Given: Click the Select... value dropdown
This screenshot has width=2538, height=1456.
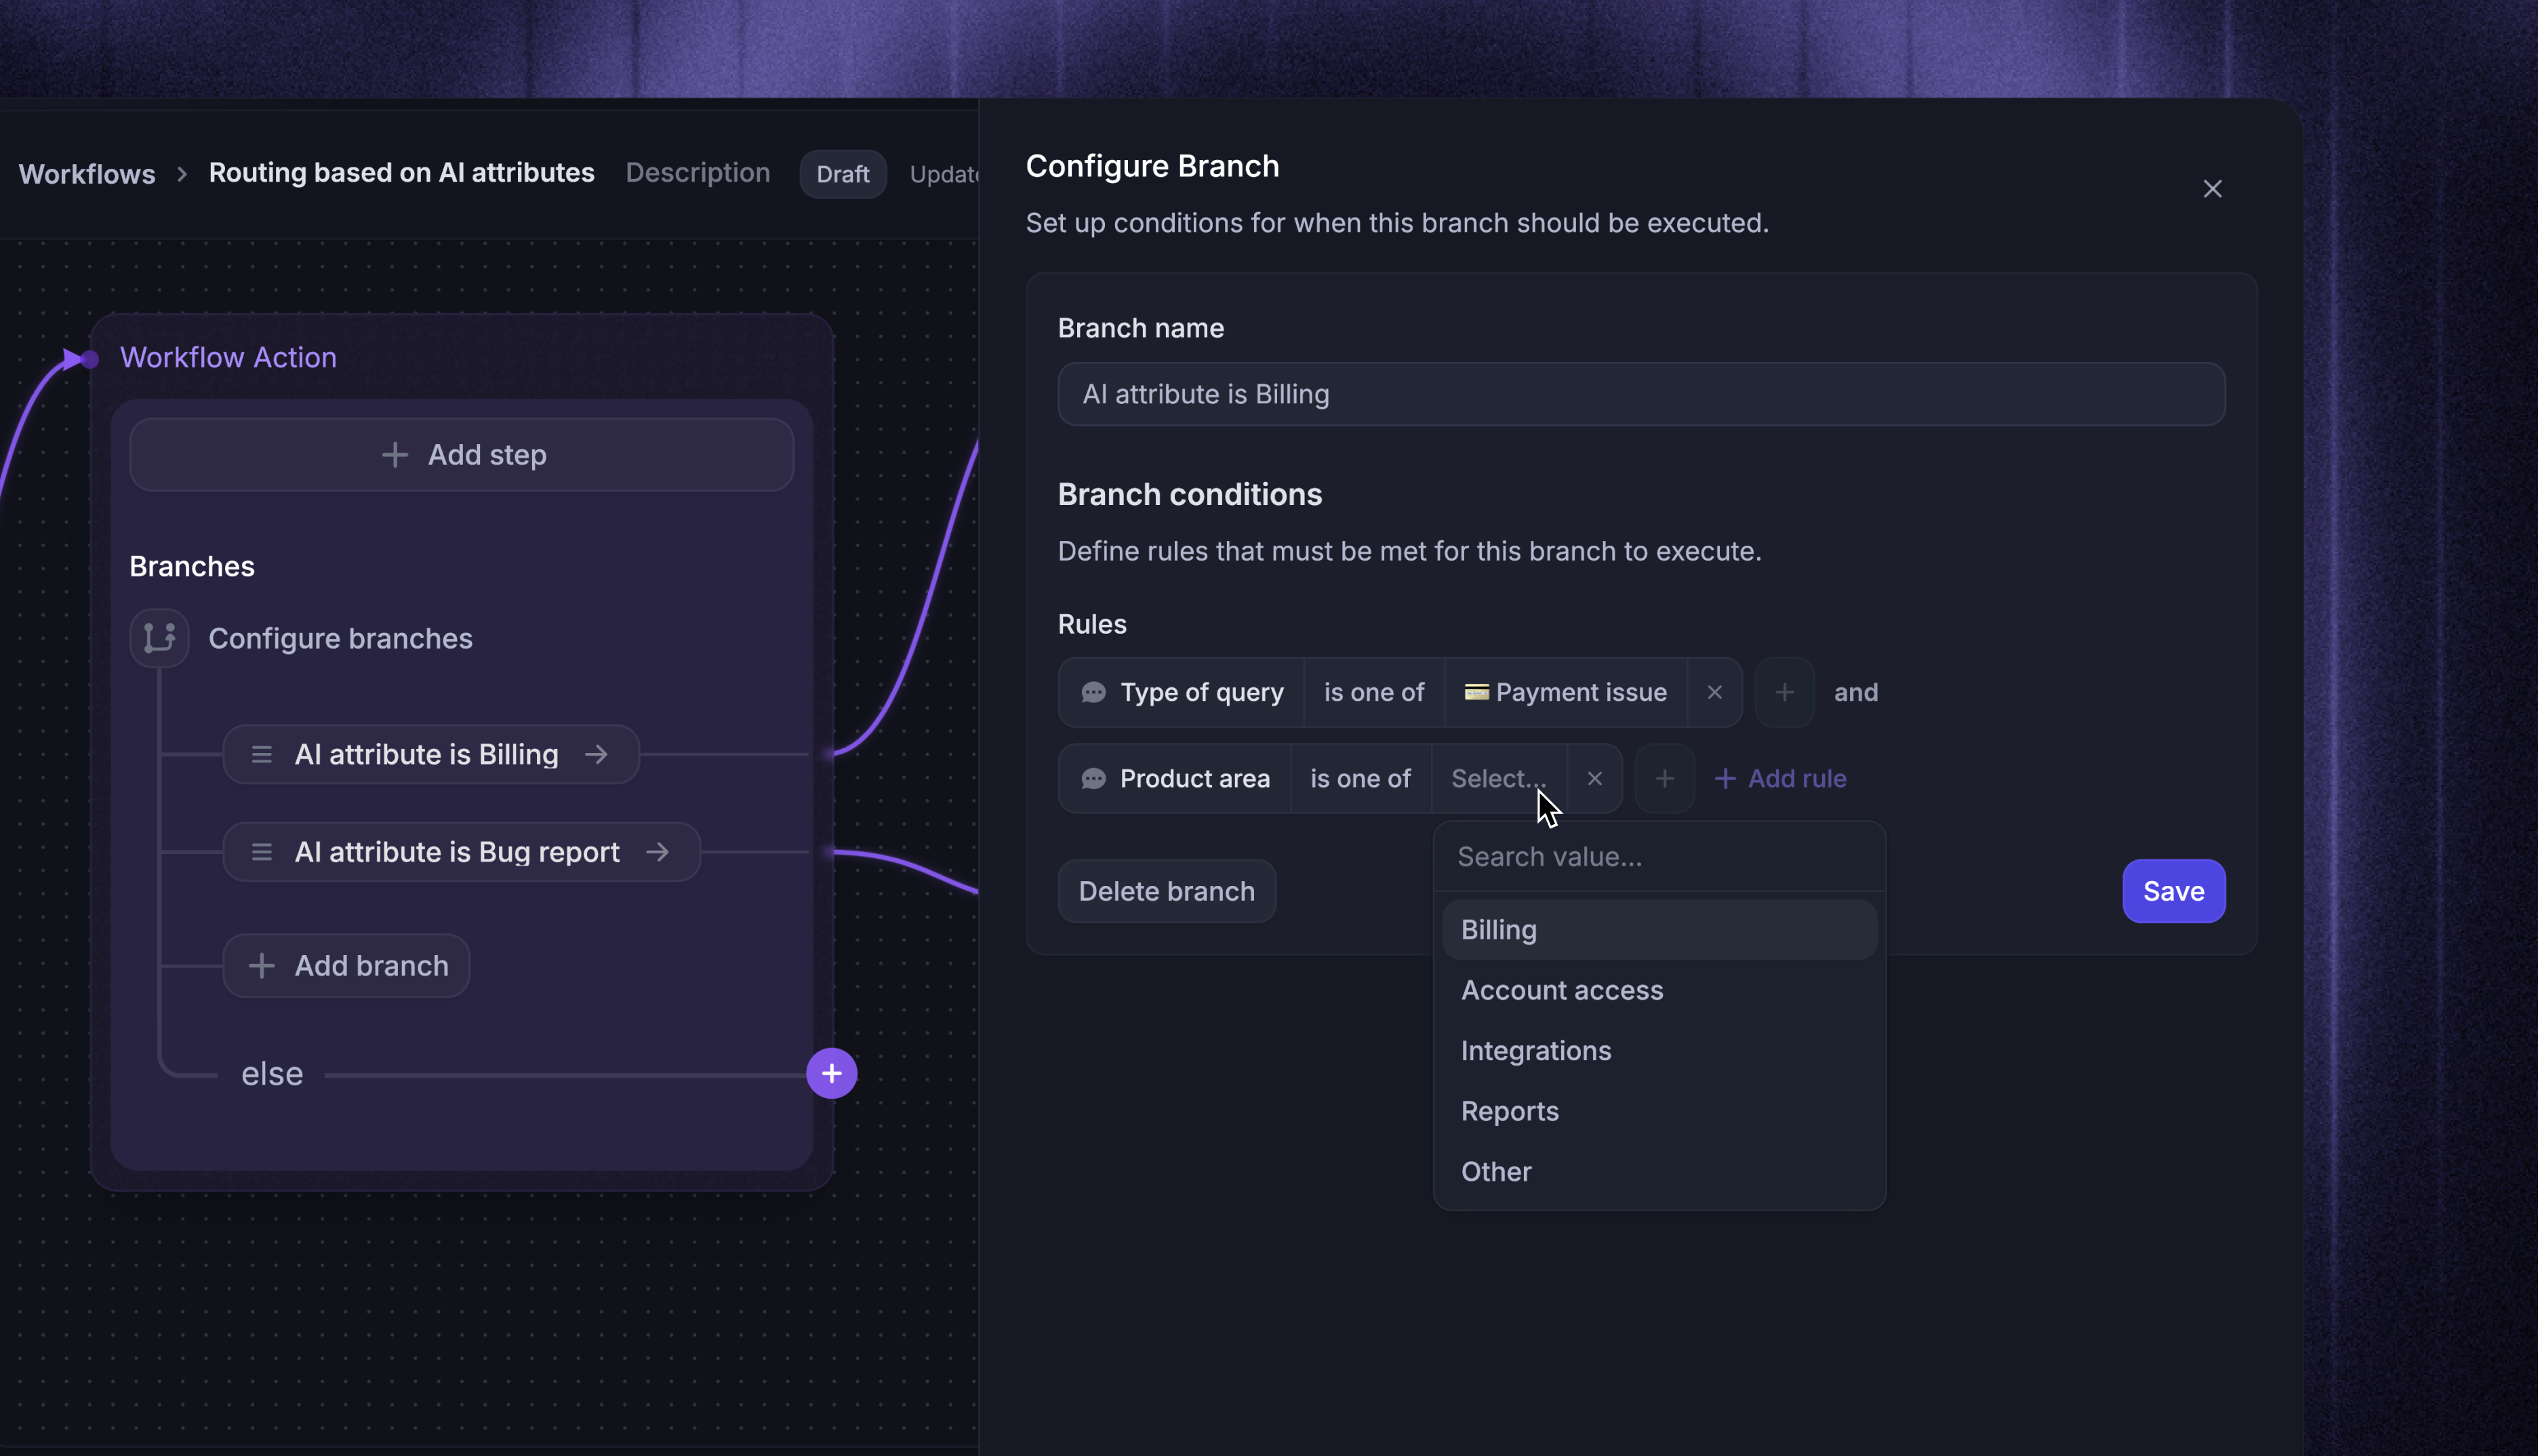Looking at the screenshot, I should click(x=1499, y=778).
